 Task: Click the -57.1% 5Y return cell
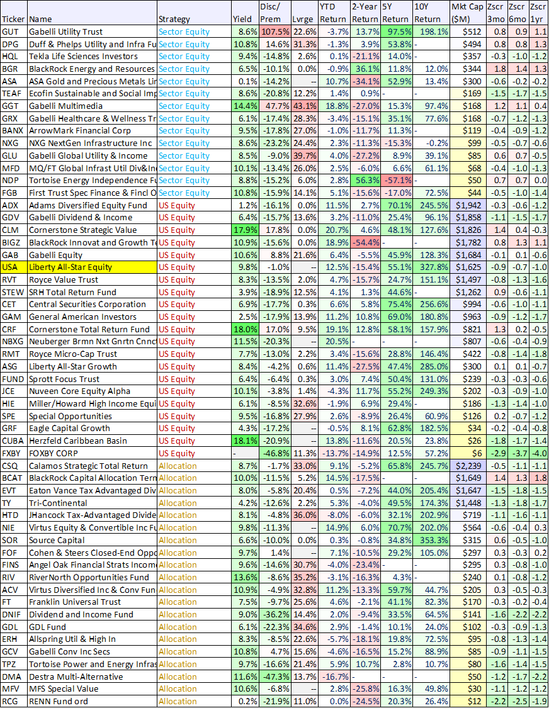click(x=396, y=180)
